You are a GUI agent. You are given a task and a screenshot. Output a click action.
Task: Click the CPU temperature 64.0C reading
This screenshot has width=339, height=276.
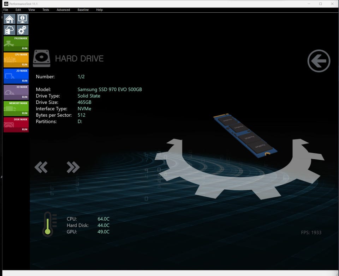[103, 219]
